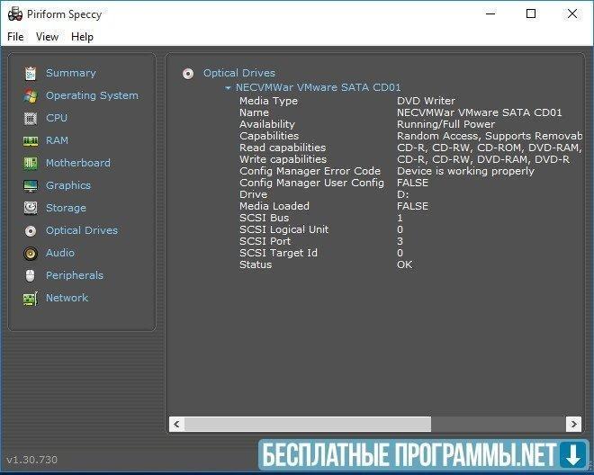
Task: Minimize the Piriform Speccy window
Action: [x=490, y=14]
